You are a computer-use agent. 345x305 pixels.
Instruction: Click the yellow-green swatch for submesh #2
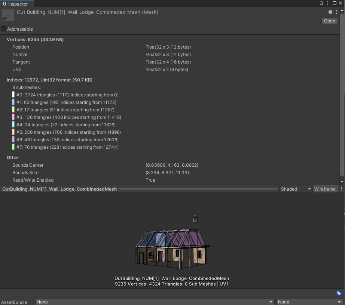coord(13,110)
